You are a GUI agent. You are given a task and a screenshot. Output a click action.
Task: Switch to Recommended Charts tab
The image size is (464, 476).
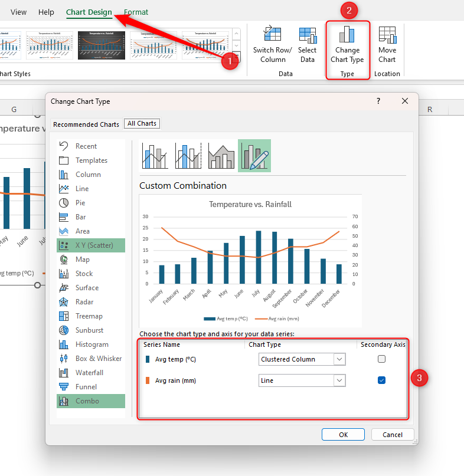[x=86, y=124]
